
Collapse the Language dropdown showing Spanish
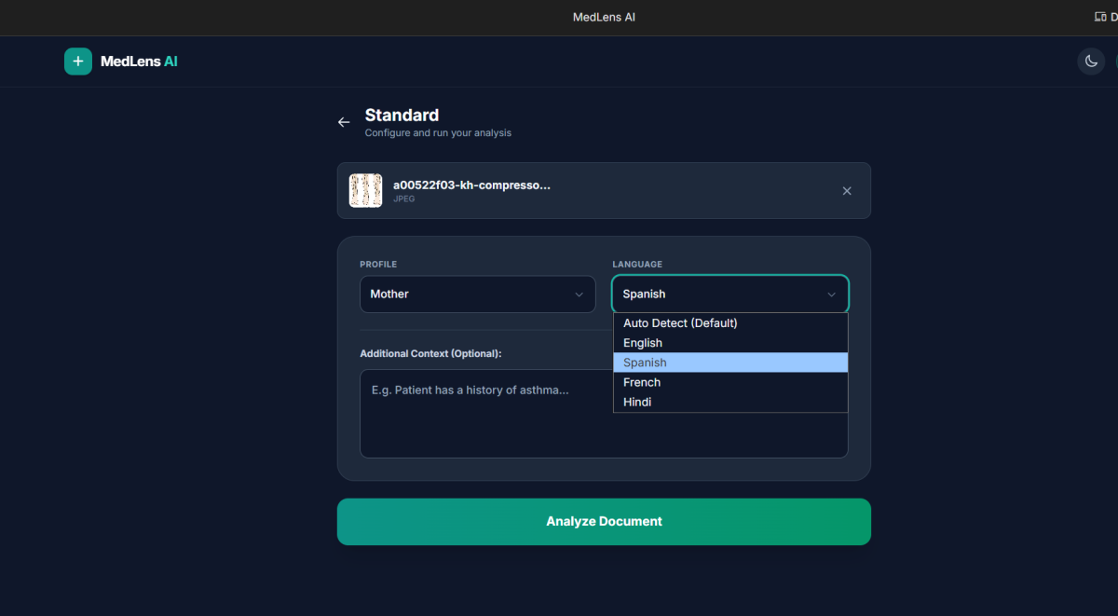717,294
